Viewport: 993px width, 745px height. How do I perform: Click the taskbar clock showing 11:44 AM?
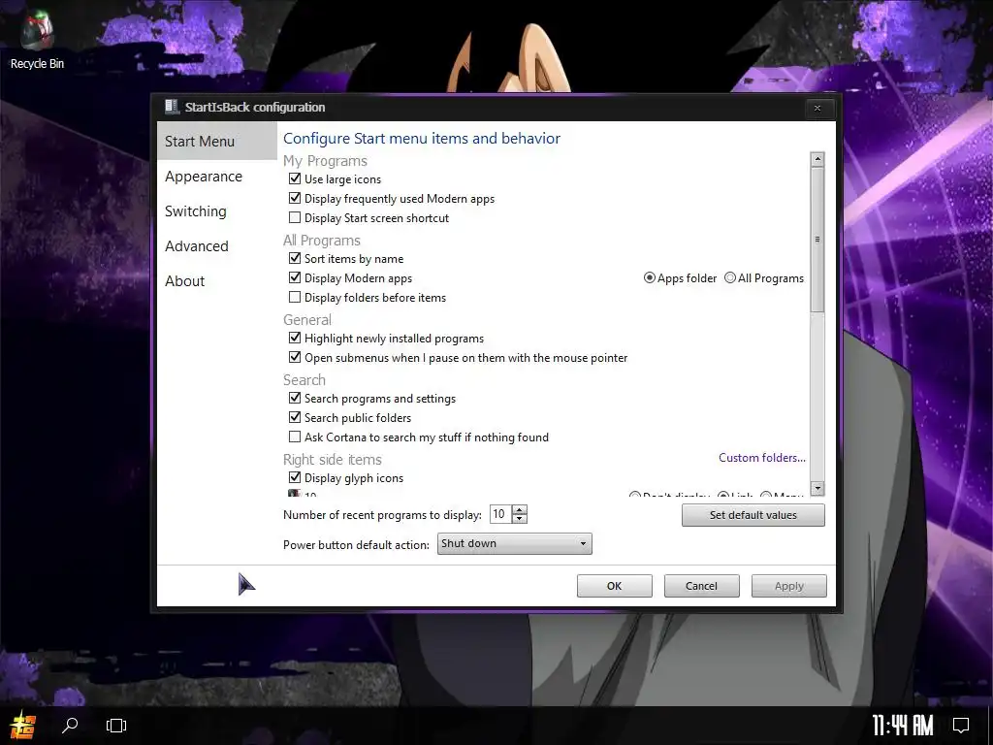click(x=902, y=725)
